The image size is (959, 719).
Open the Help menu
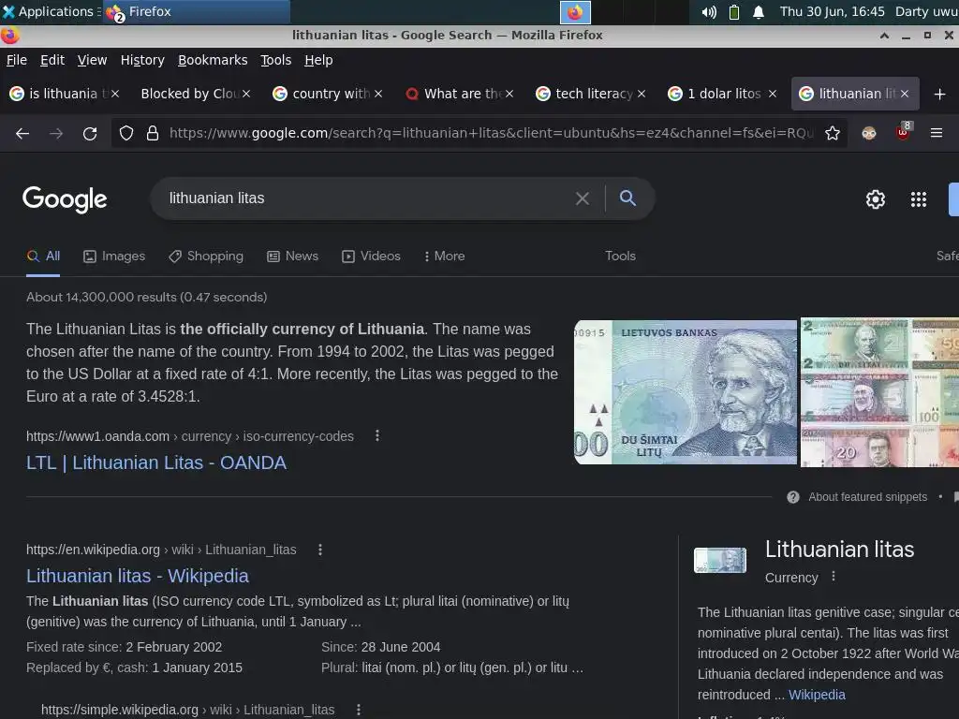318,60
